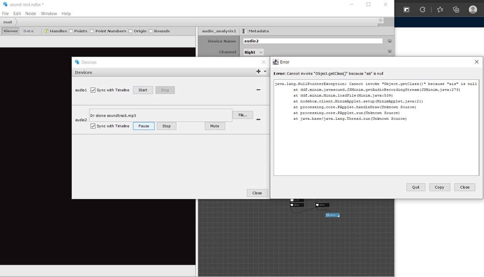Click Quit in the Error dialog
Image resolution: width=484 pixels, height=277 pixels.
tap(415, 187)
